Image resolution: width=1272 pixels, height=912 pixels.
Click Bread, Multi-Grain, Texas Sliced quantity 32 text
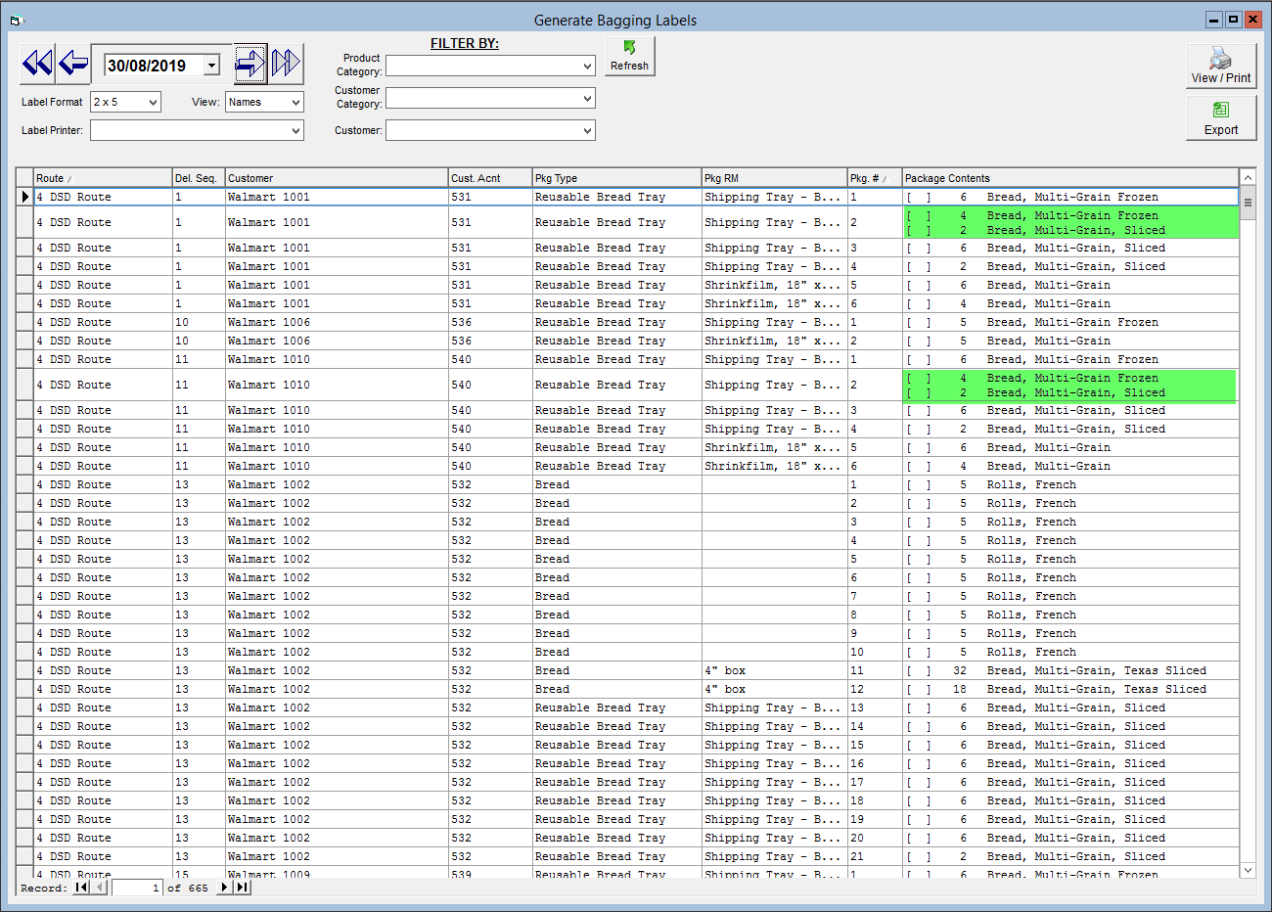(x=1096, y=670)
